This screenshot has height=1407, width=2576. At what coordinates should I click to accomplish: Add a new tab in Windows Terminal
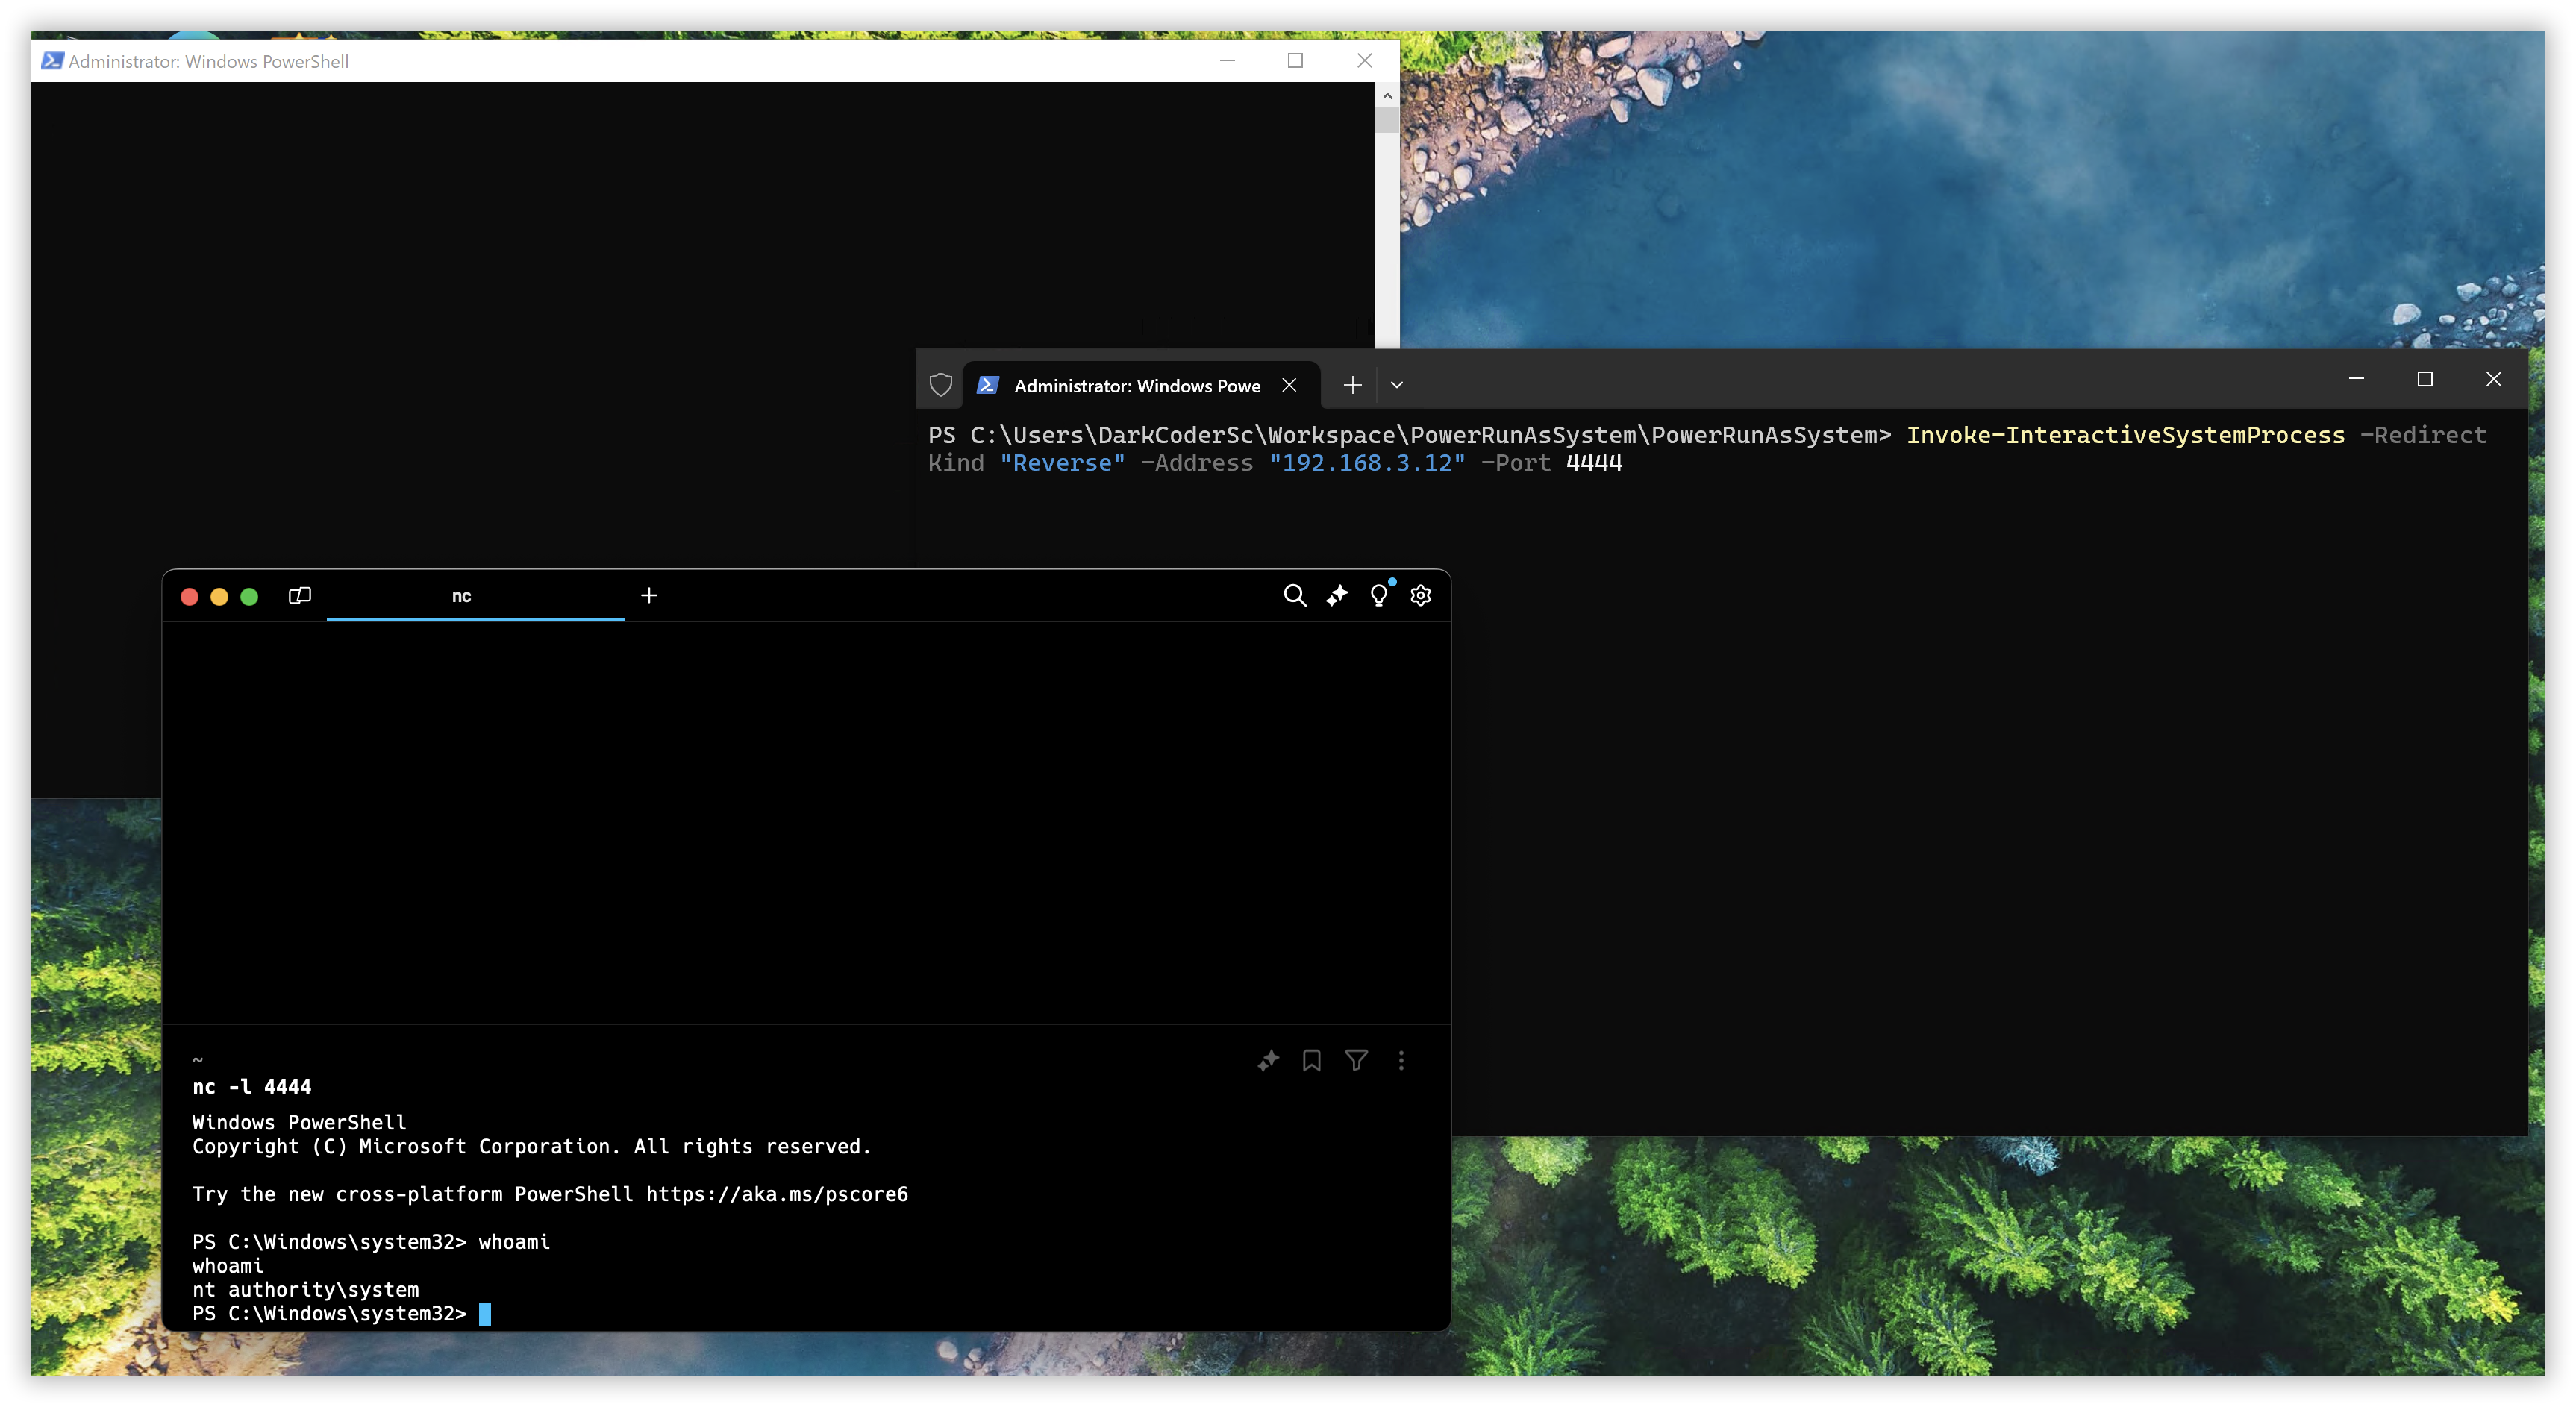[x=1352, y=385]
